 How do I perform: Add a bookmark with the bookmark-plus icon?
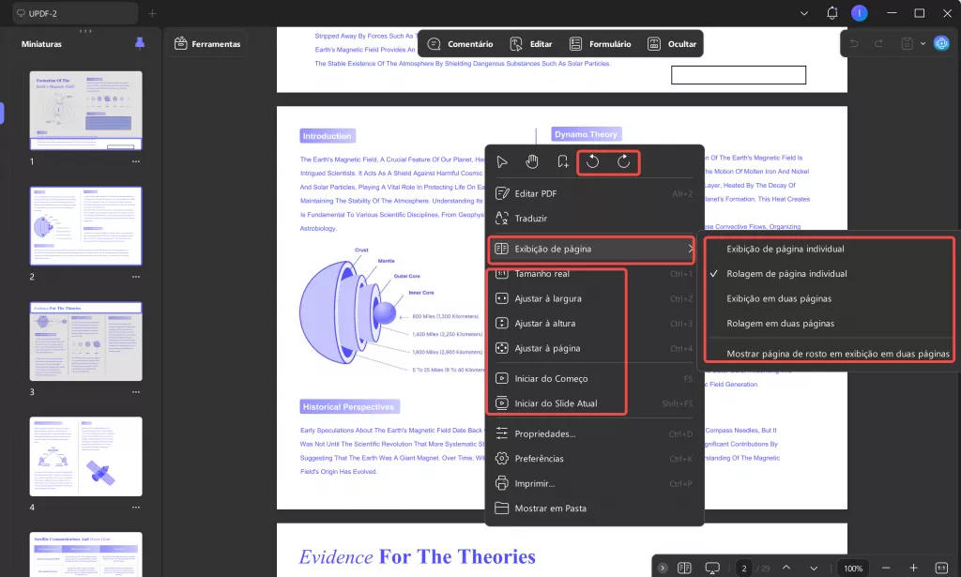pos(563,161)
